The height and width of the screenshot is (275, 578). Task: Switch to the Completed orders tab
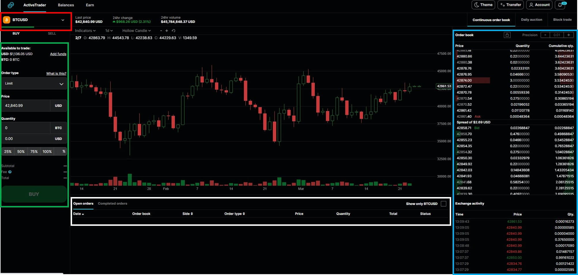pos(112,203)
